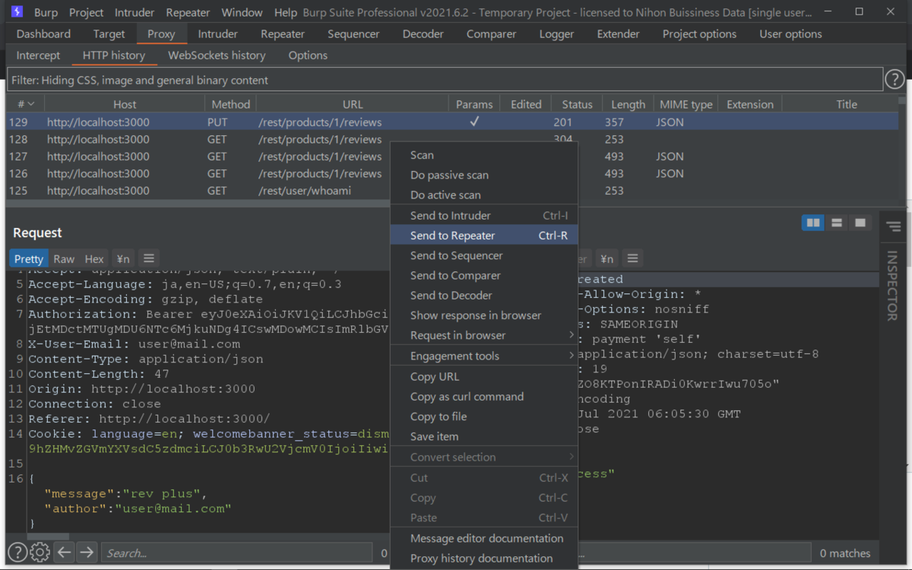Screen dimensions: 912x570
Task: Select Save item menu entry
Action: tap(484, 436)
